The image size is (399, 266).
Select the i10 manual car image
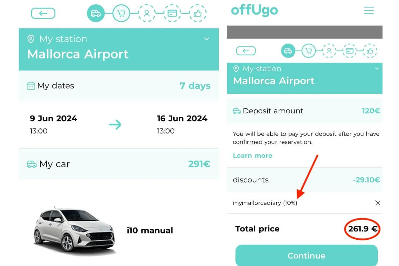pos(74,230)
